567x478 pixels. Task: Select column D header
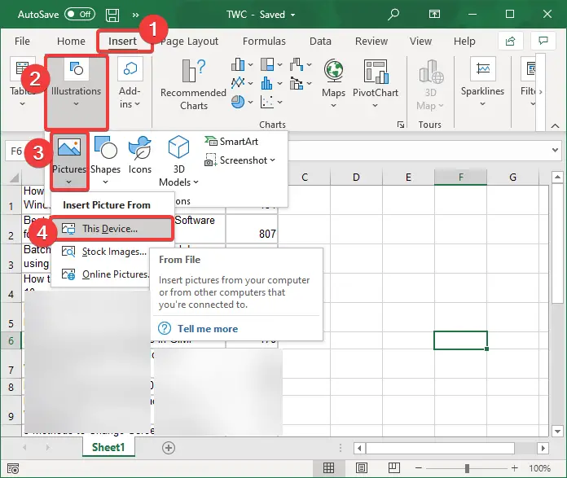click(x=357, y=178)
